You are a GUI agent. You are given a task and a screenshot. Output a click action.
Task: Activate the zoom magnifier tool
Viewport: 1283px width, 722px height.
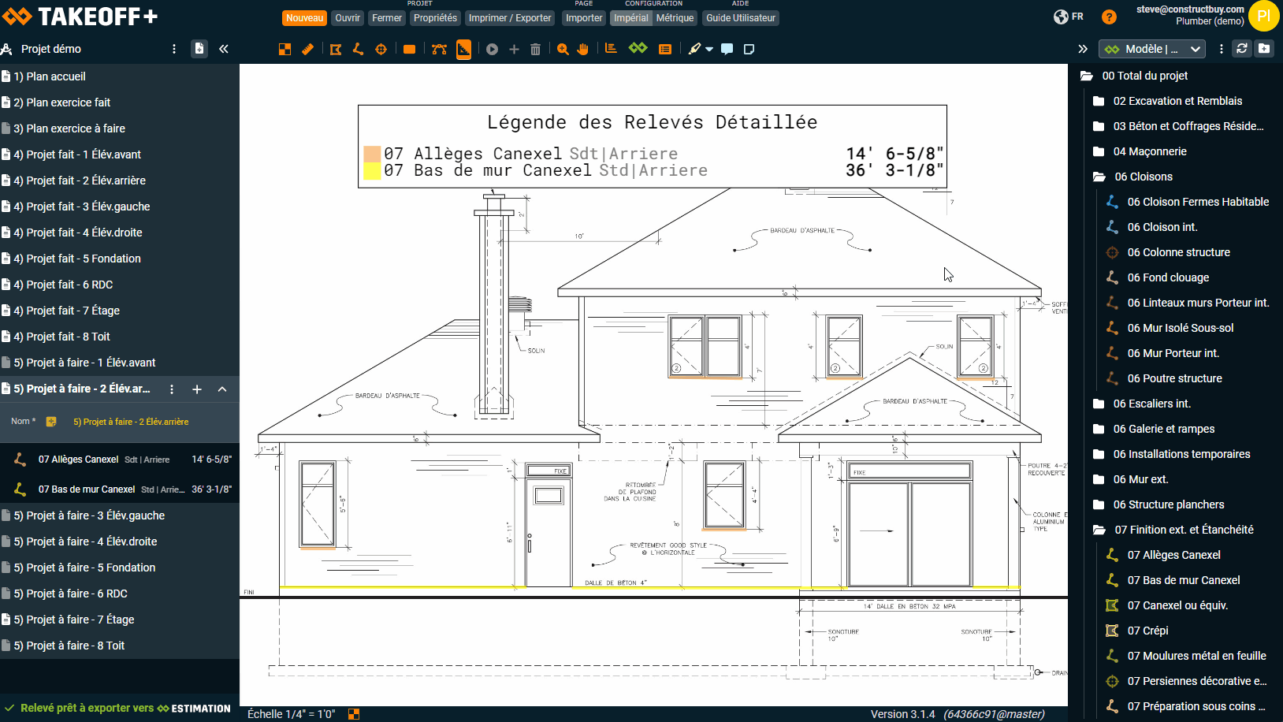[x=563, y=49]
